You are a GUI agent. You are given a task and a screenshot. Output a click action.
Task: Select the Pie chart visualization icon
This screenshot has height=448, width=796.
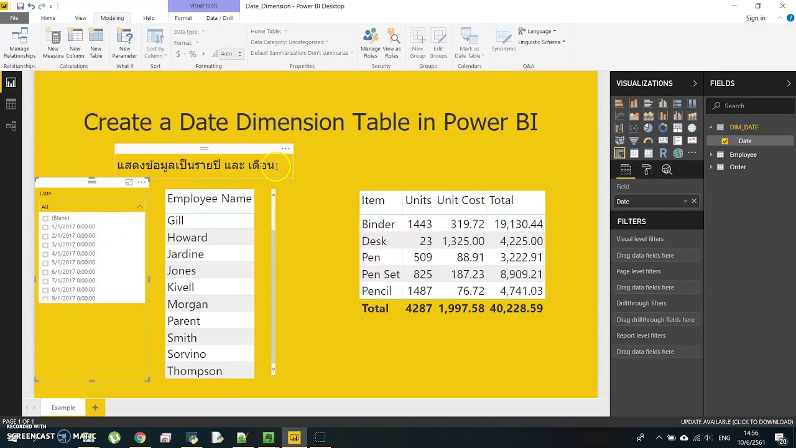pyautogui.click(x=648, y=128)
